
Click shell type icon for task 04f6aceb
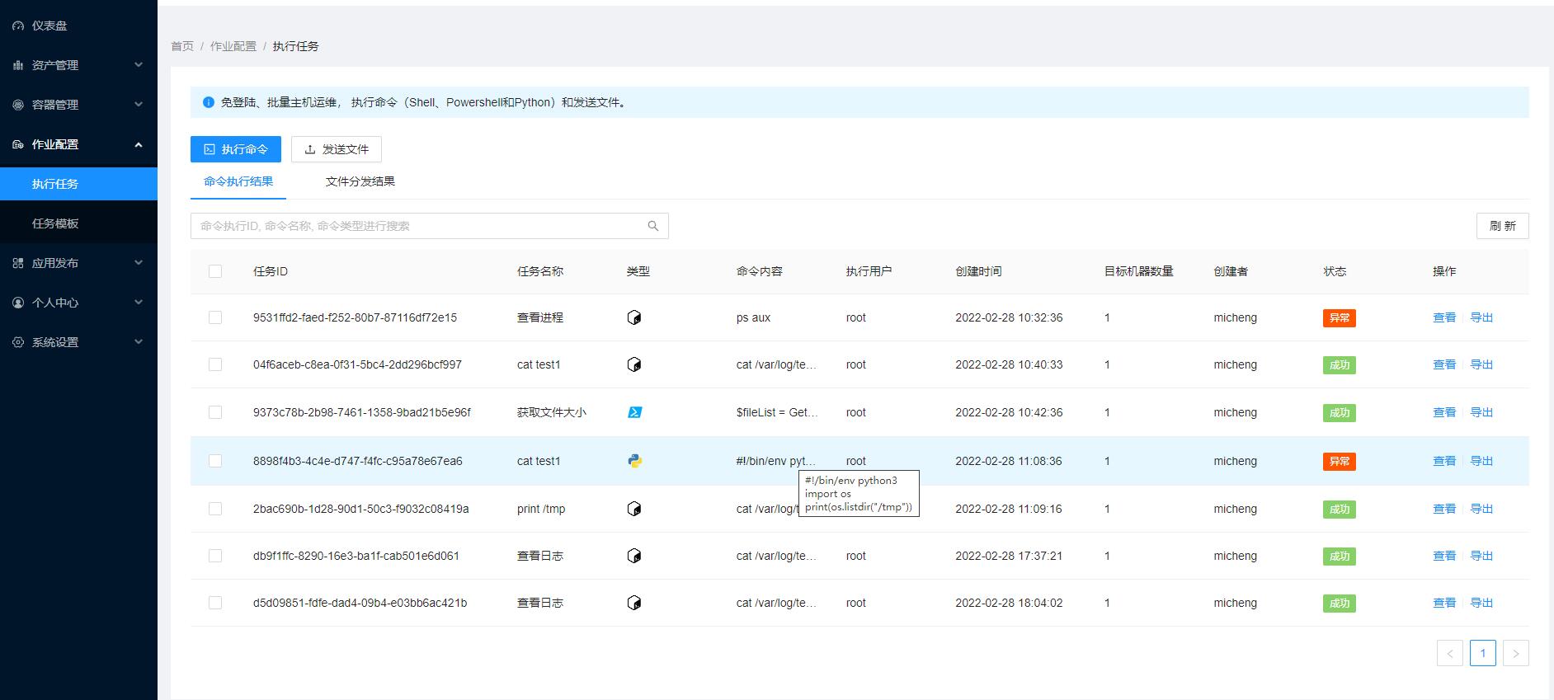(x=634, y=364)
